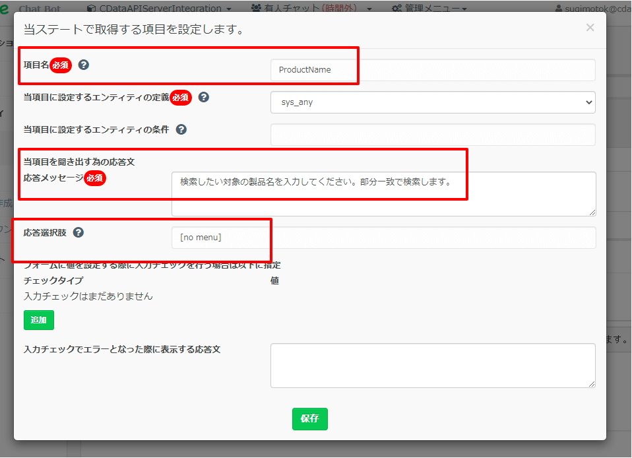The width and height of the screenshot is (632, 458).
Task: Open help for エンティティの条件
Action: point(181,129)
